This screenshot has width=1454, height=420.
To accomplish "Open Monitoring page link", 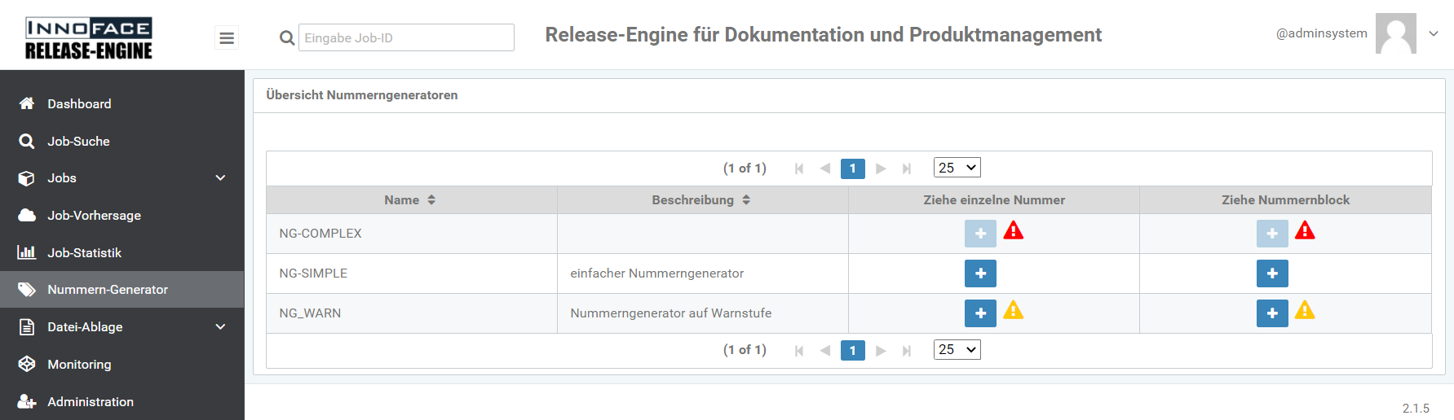I will [79, 365].
